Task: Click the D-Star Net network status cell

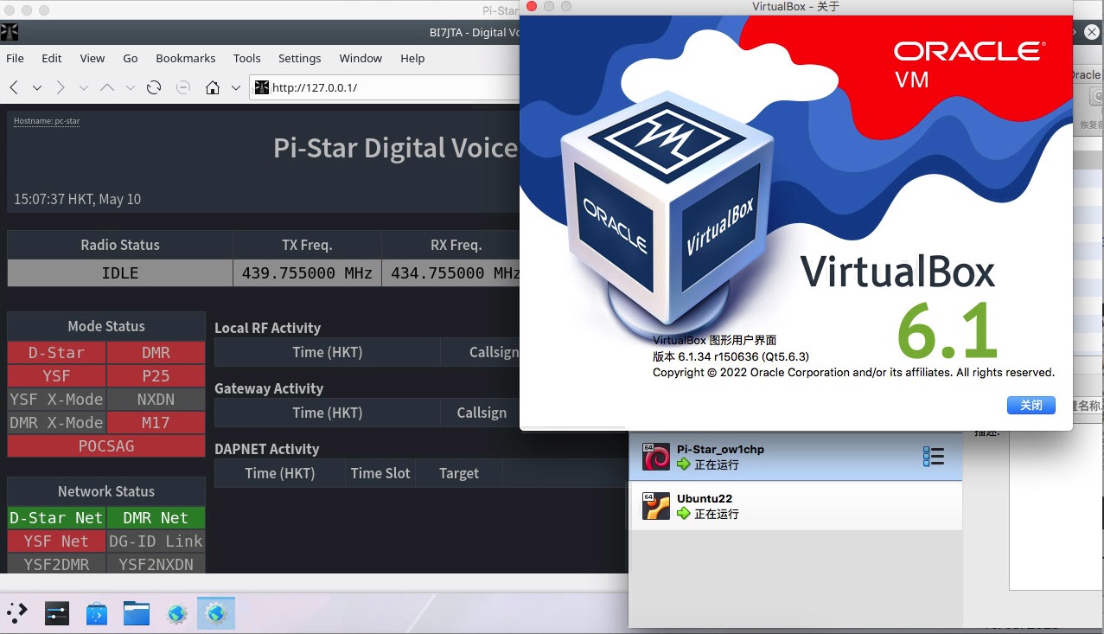Action: pyautogui.click(x=57, y=518)
